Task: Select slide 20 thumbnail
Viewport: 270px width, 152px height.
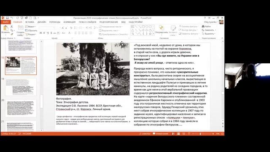Action: pyautogui.click(x=21, y=108)
